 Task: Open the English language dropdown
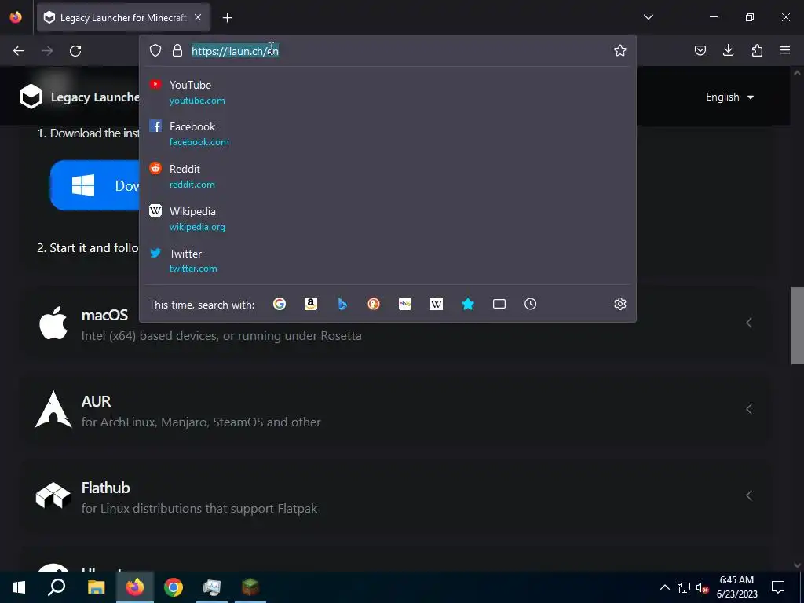pyautogui.click(x=729, y=97)
